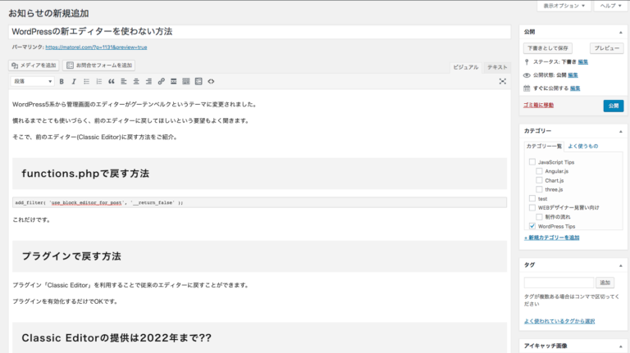Collapse the アイキャッチ画像 panel
This screenshot has height=353, width=630.
(621, 346)
